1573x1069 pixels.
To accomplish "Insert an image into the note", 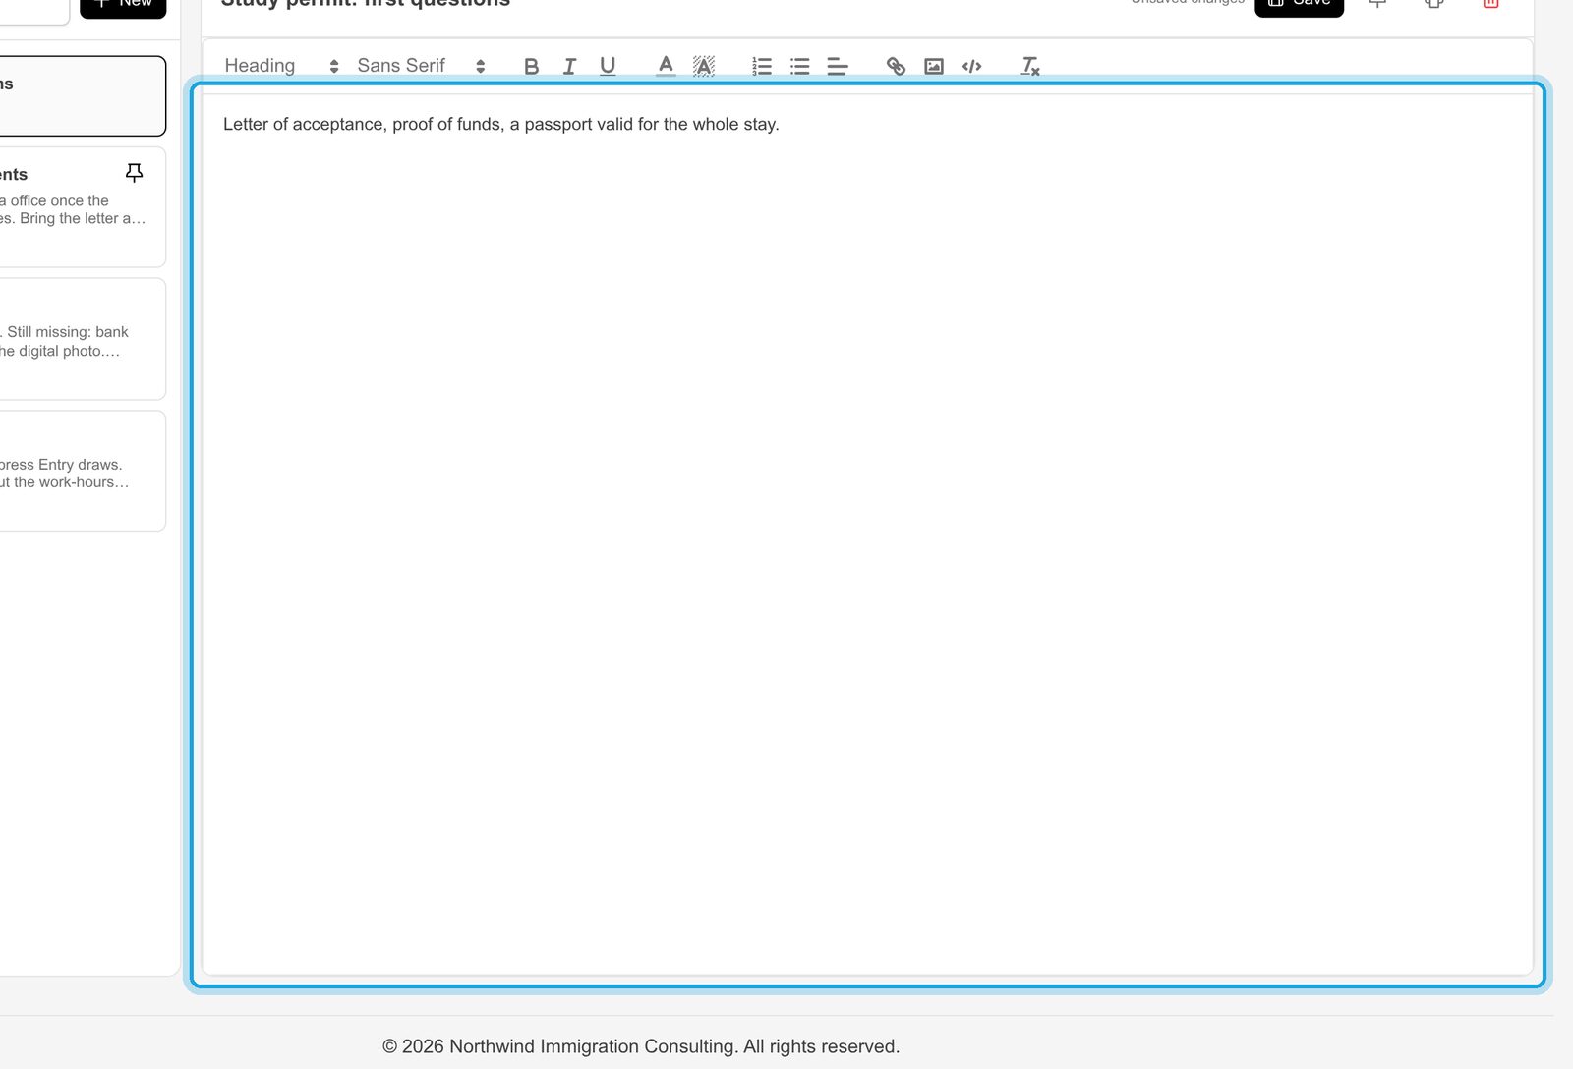I will click(934, 66).
